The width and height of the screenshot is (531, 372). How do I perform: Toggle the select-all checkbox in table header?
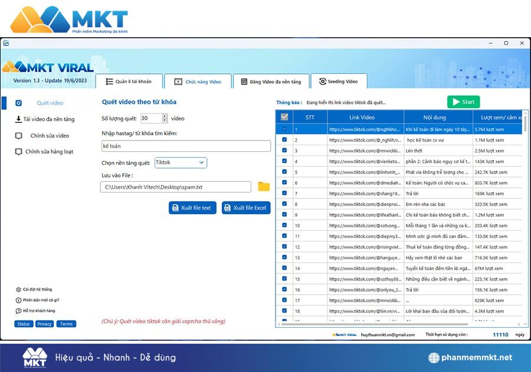[x=284, y=117]
